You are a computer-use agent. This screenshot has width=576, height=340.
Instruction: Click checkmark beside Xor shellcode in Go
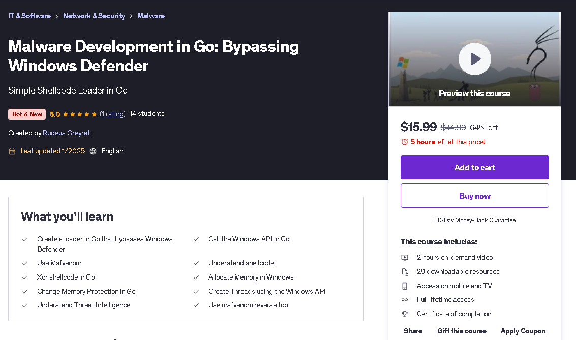(25, 277)
